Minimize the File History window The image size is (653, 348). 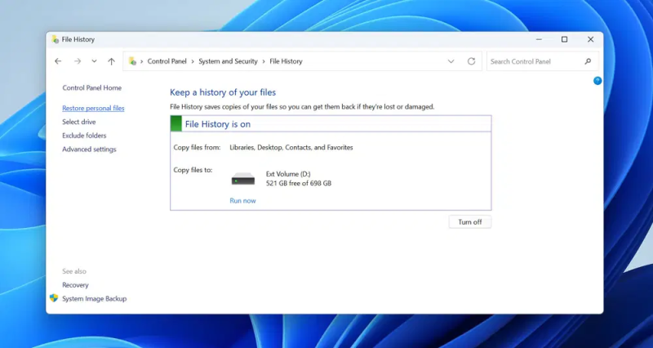pos(539,39)
